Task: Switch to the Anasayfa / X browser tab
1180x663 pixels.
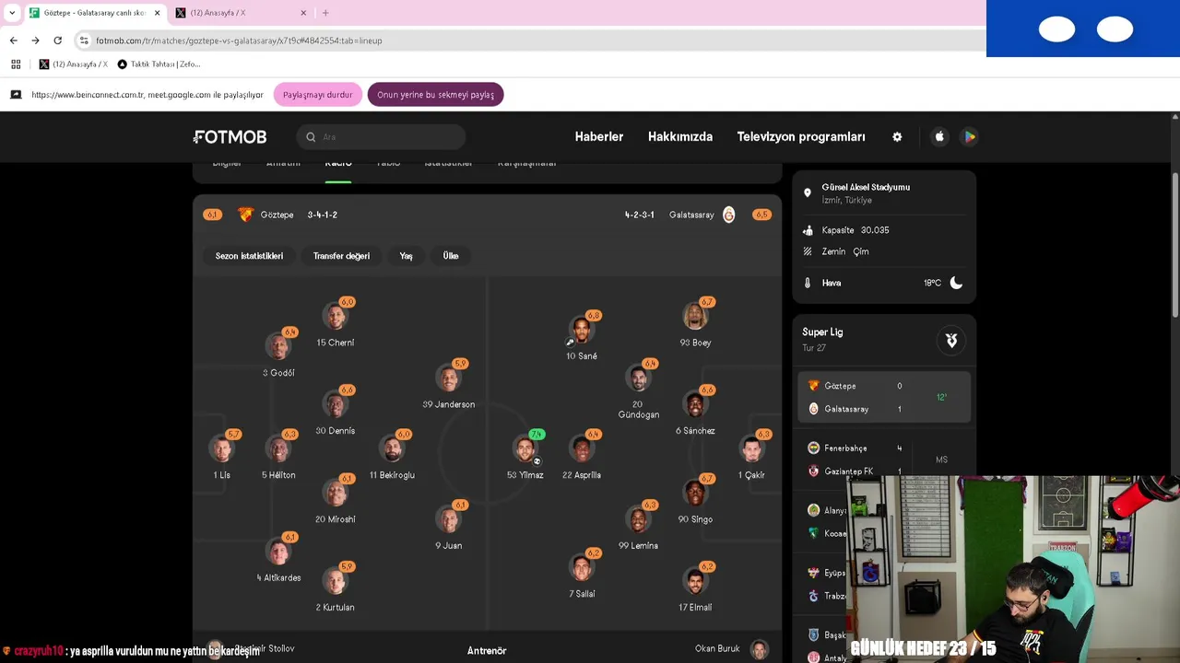Action: [x=240, y=13]
